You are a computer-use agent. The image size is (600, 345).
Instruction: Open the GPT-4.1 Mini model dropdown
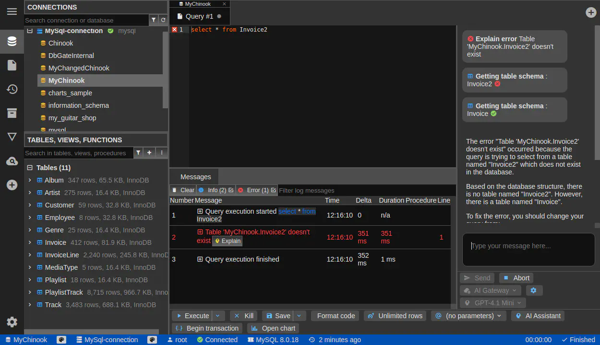(x=493, y=303)
